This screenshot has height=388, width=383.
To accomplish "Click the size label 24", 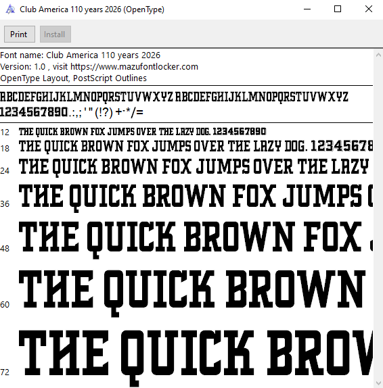I will [5, 171].
